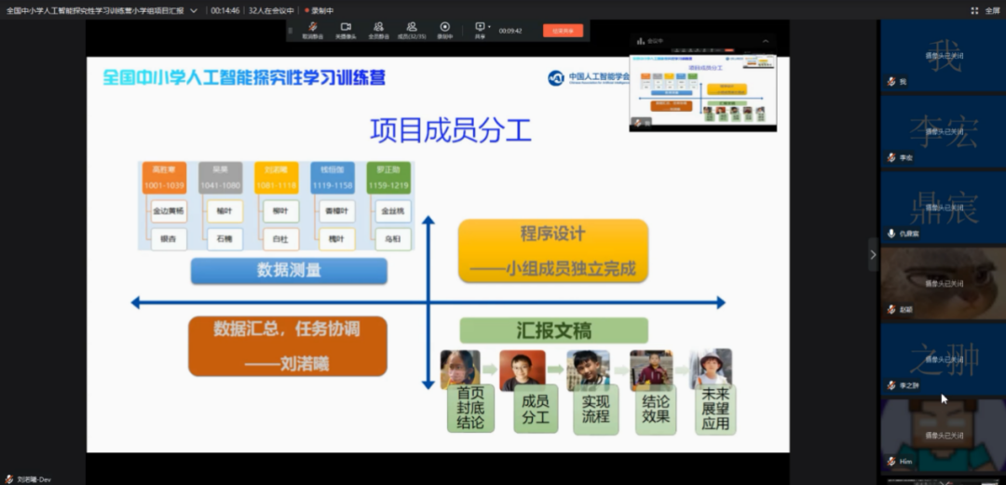Collapse the floating meeting preview panel chevron
Image resolution: width=1006 pixels, height=485 pixels.
click(x=766, y=41)
